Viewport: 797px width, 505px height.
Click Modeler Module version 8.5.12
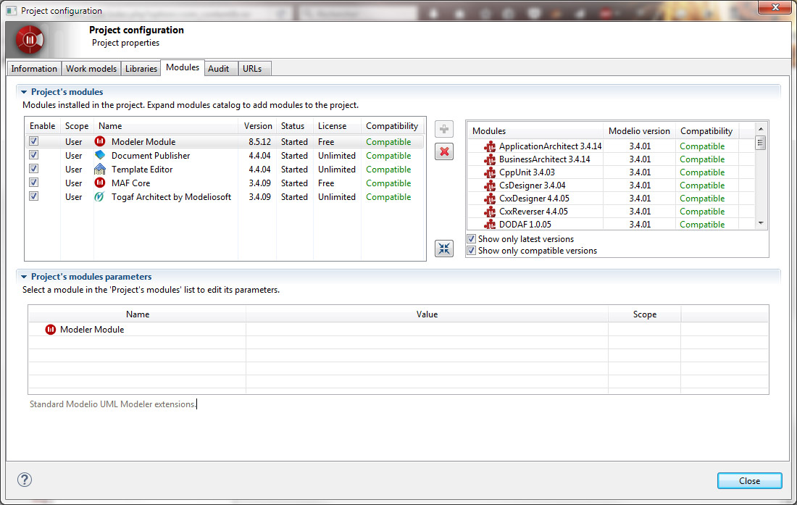259,142
